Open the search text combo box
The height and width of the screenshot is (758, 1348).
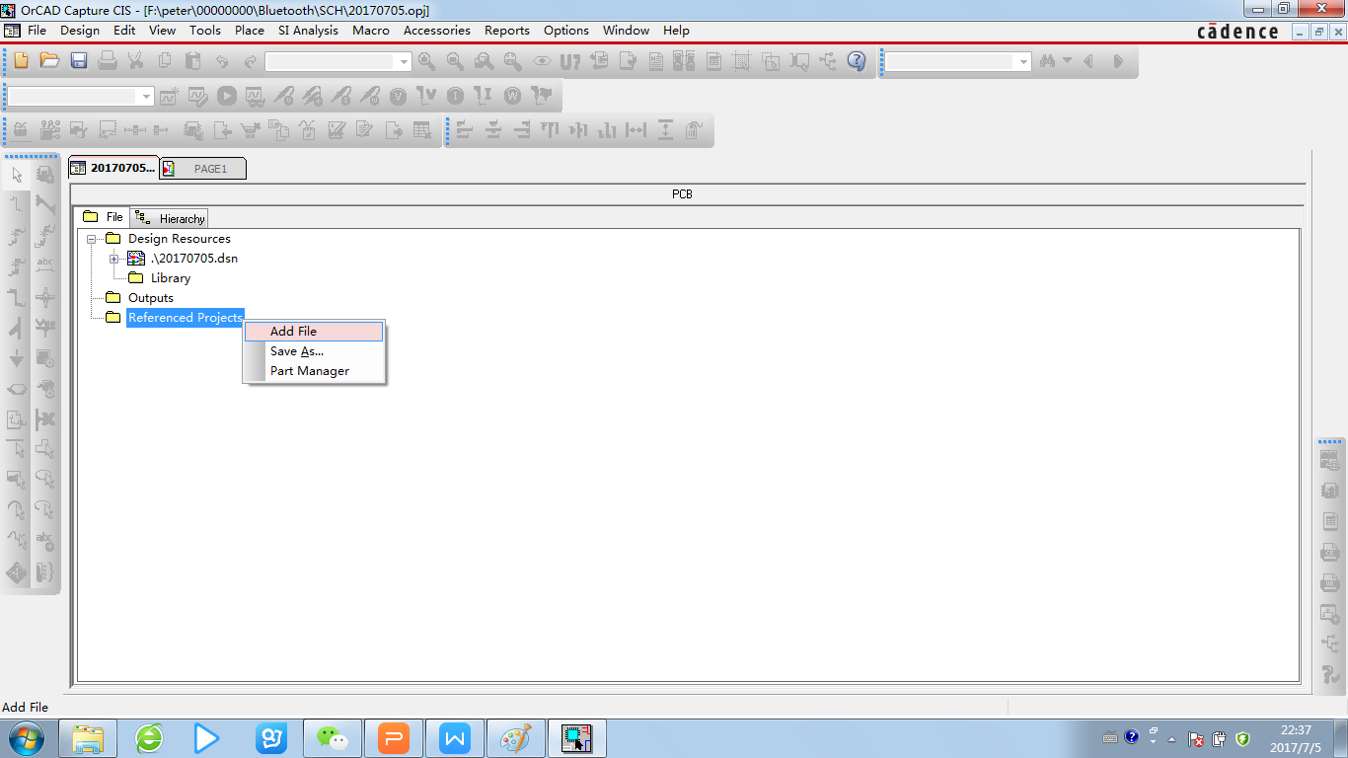coord(957,61)
